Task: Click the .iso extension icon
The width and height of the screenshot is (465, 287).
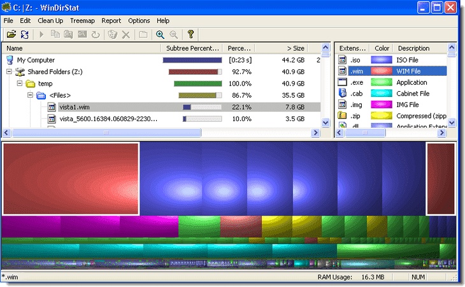Action: 343,60
